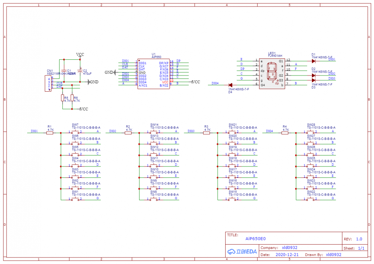The image size is (374, 264).
Task: Select push button SW14 symbol
Action: click(154, 132)
